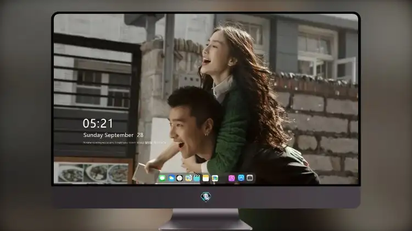Open the colorful gallery app icon

click(215, 178)
